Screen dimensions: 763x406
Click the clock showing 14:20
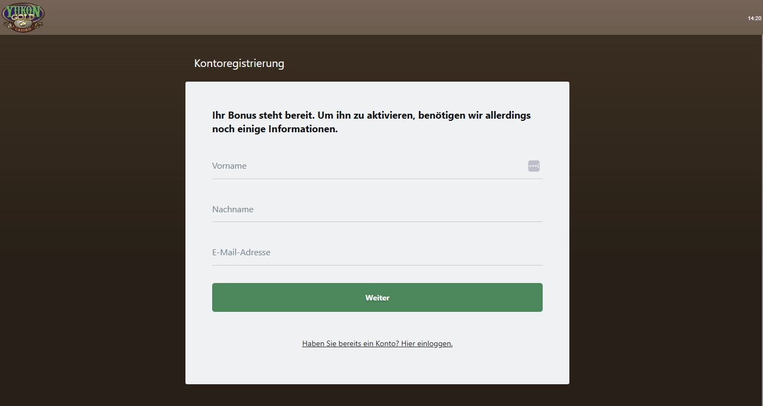[x=754, y=19]
